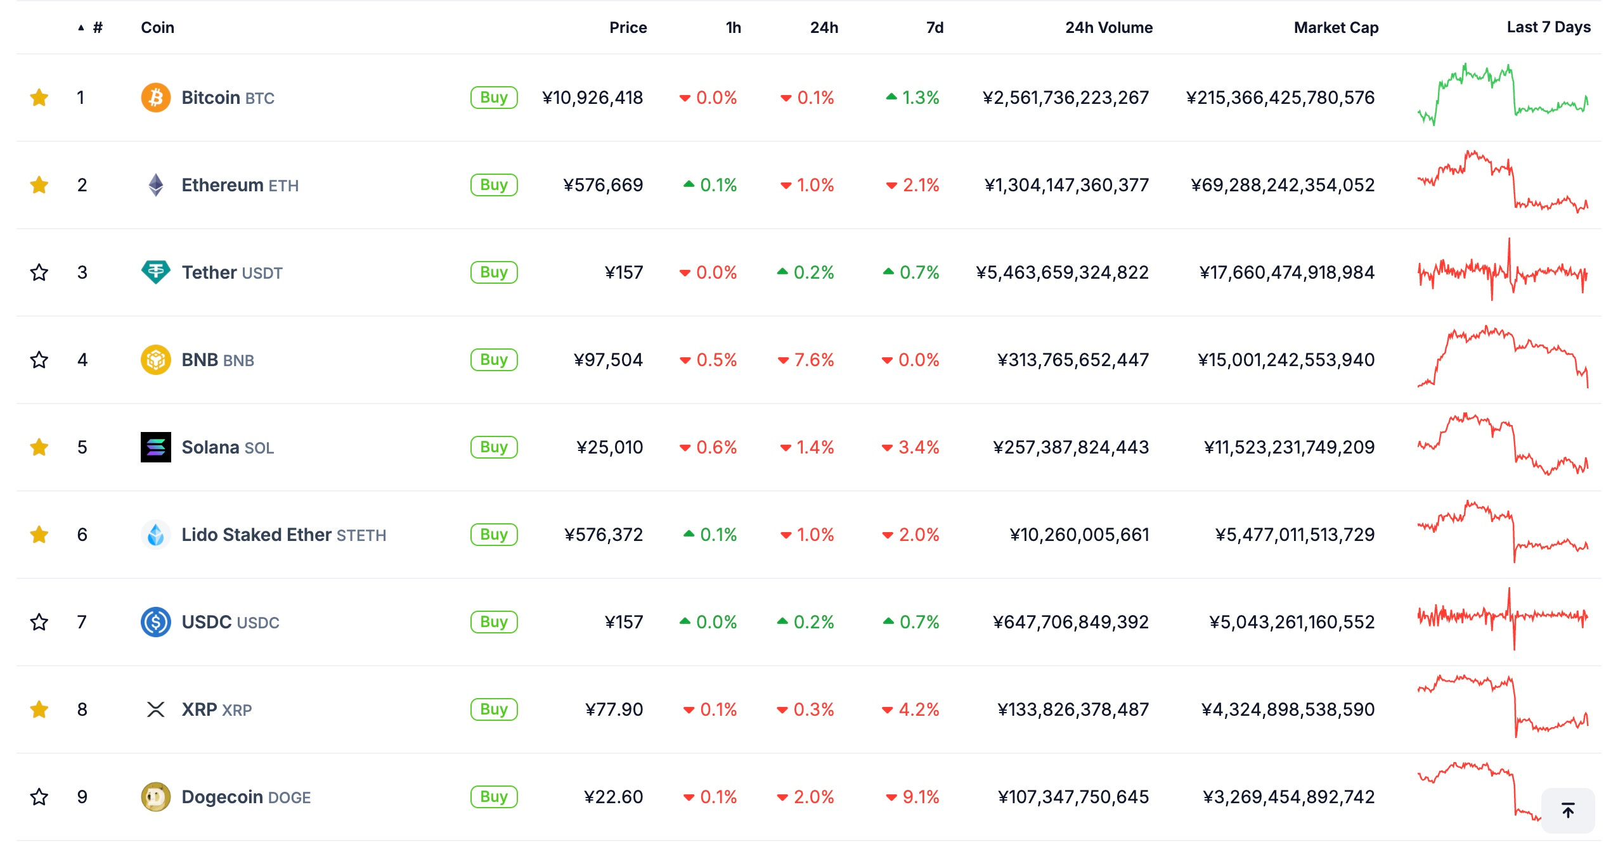
Task: Click the Lido Staked Ether logo icon
Action: tap(155, 535)
